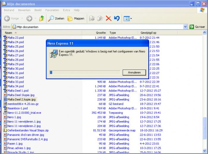Select file Malta Deel 2.kopie.jpg
208x154 pixels.
click(21, 99)
